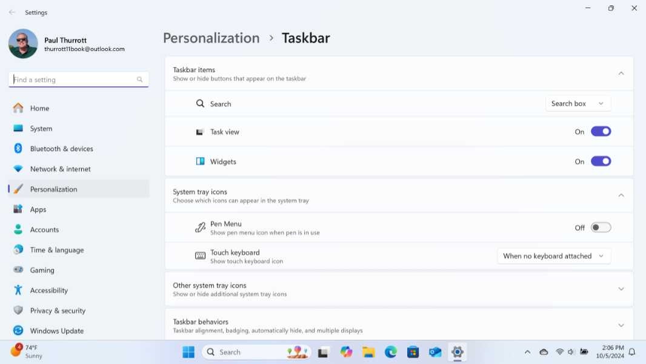Click the Gaming controller icon in the sidebar

pos(18,269)
